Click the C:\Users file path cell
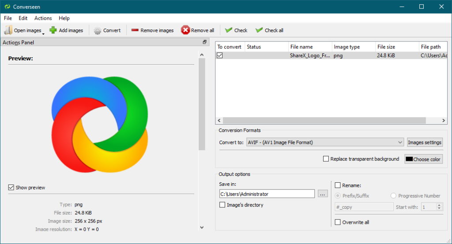 point(433,55)
